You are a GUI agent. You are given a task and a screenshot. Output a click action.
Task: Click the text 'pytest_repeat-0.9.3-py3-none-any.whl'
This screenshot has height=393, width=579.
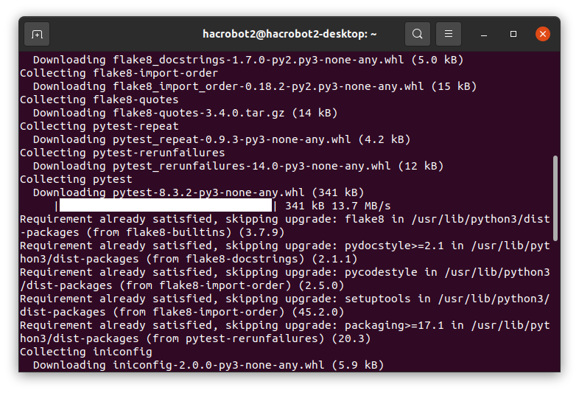tap(231, 140)
